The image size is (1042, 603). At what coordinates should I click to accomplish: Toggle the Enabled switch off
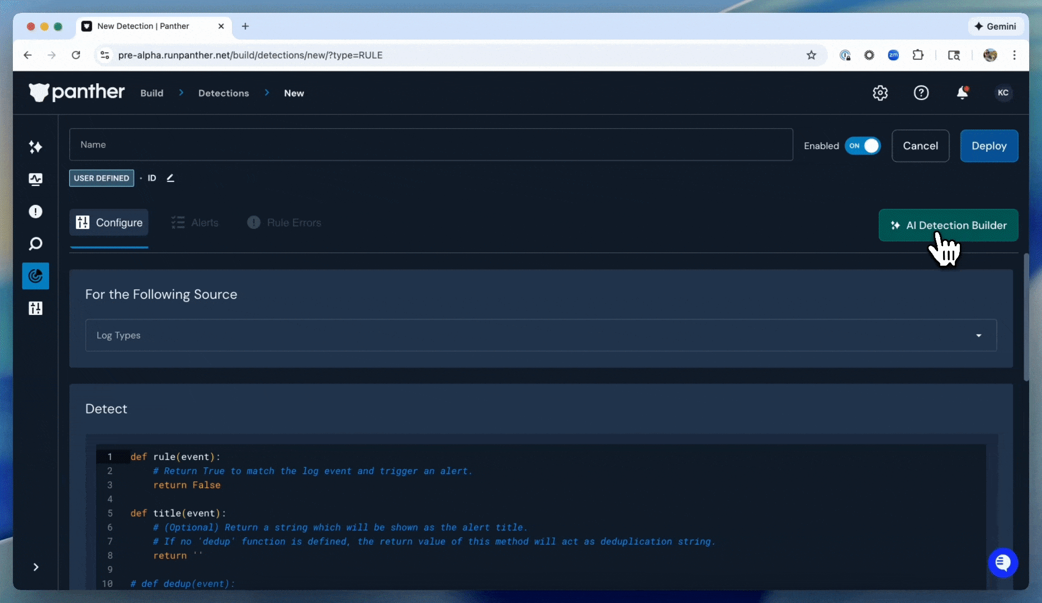(x=863, y=146)
